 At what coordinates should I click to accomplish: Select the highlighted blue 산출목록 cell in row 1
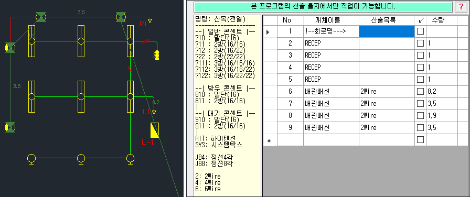coord(387,31)
